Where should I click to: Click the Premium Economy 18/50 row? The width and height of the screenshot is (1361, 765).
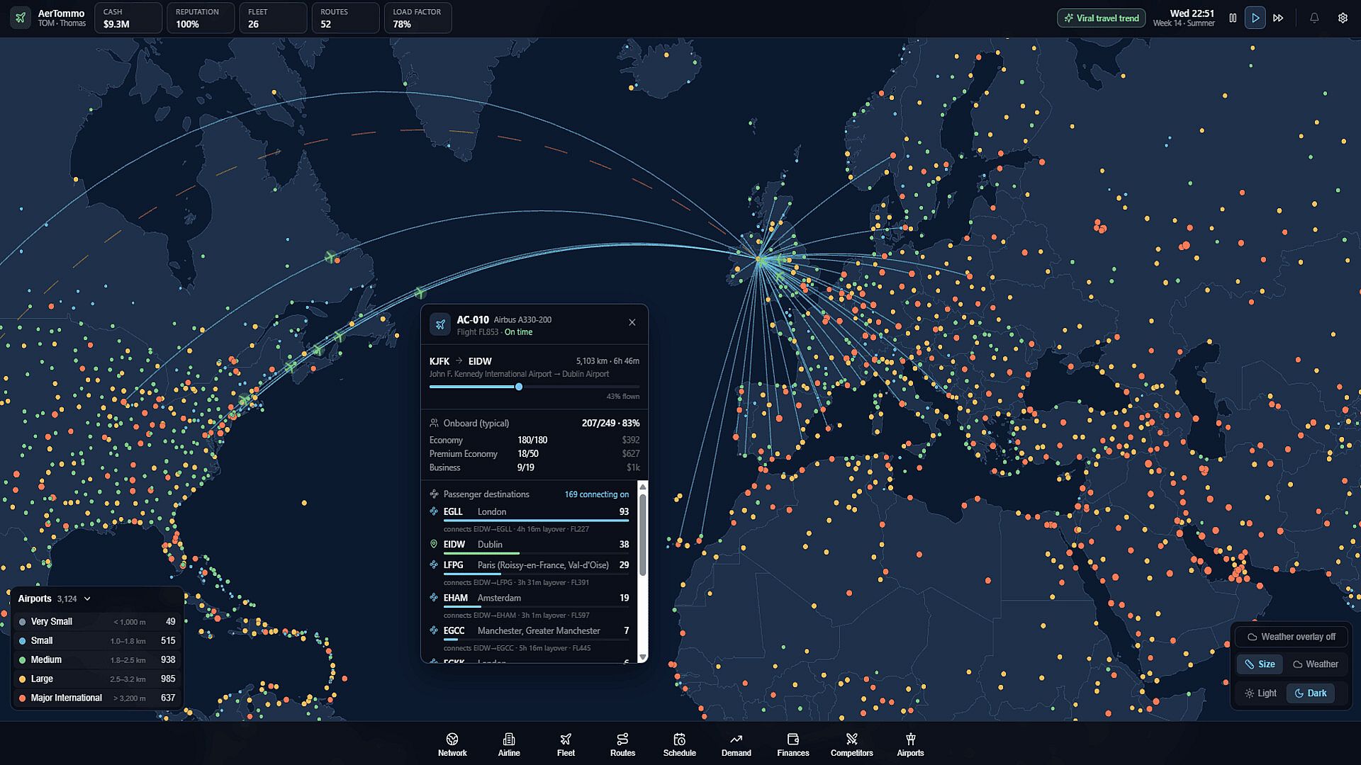pyautogui.click(x=534, y=454)
